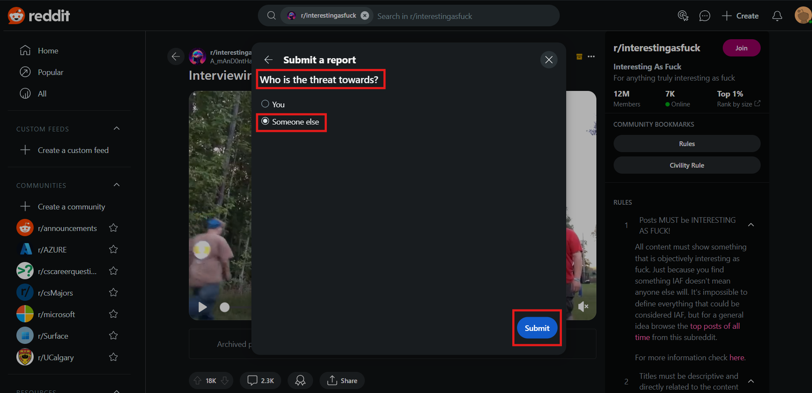Open the user profile avatar menu

(803, 16)
